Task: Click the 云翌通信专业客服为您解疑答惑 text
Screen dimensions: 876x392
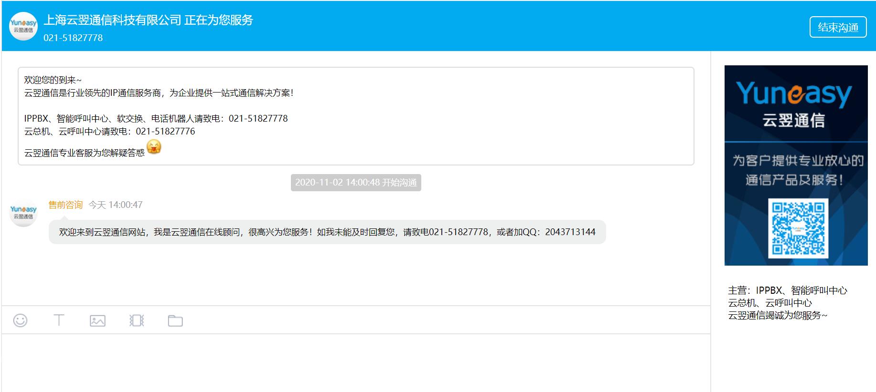Action: 85,153
